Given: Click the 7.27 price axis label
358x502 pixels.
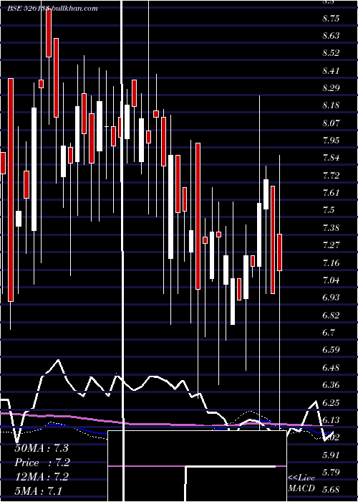Looking at the screenshot, I should (331, 245).
